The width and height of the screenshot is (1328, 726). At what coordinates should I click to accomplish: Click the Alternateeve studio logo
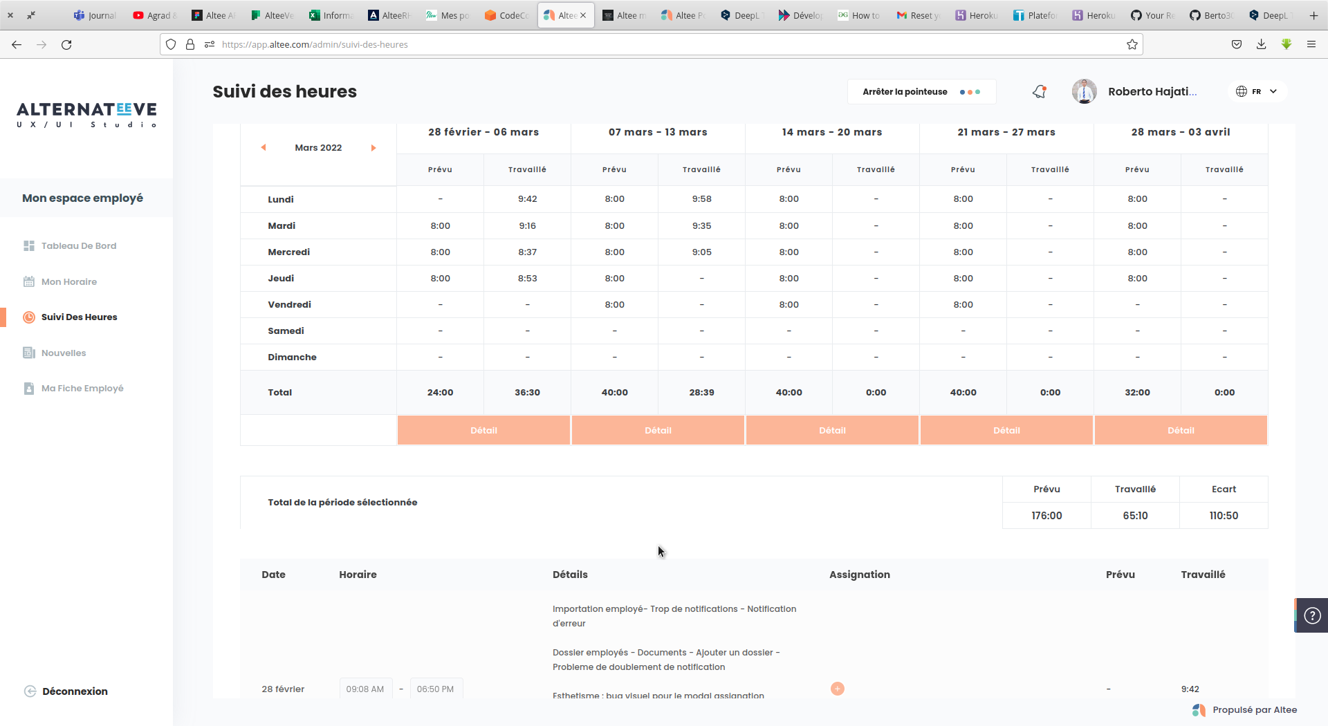click(x=86, y=115)
